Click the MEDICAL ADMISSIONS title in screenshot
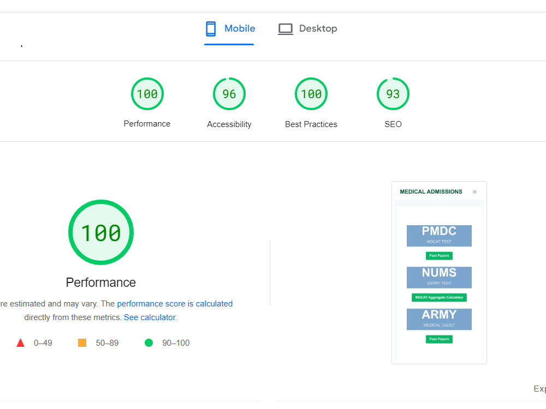This screenshot has height=409, width=546. 431,191
